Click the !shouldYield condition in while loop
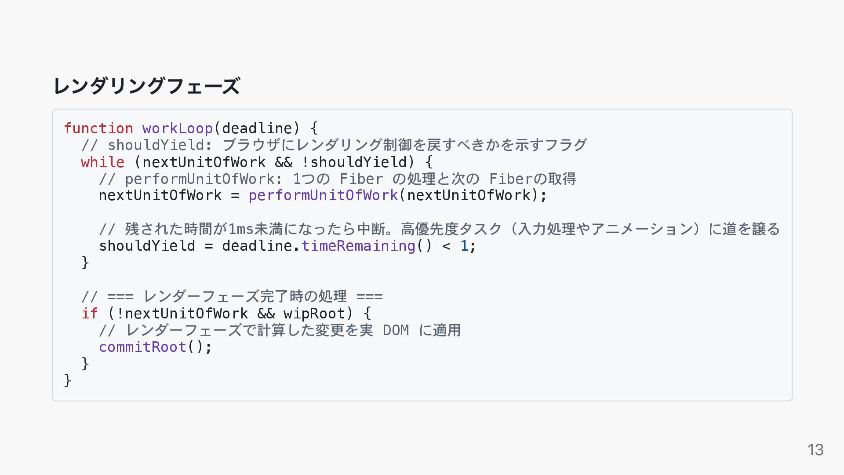Image resolution: width=844 pixels, height=475 pixels. coord(354,162)
